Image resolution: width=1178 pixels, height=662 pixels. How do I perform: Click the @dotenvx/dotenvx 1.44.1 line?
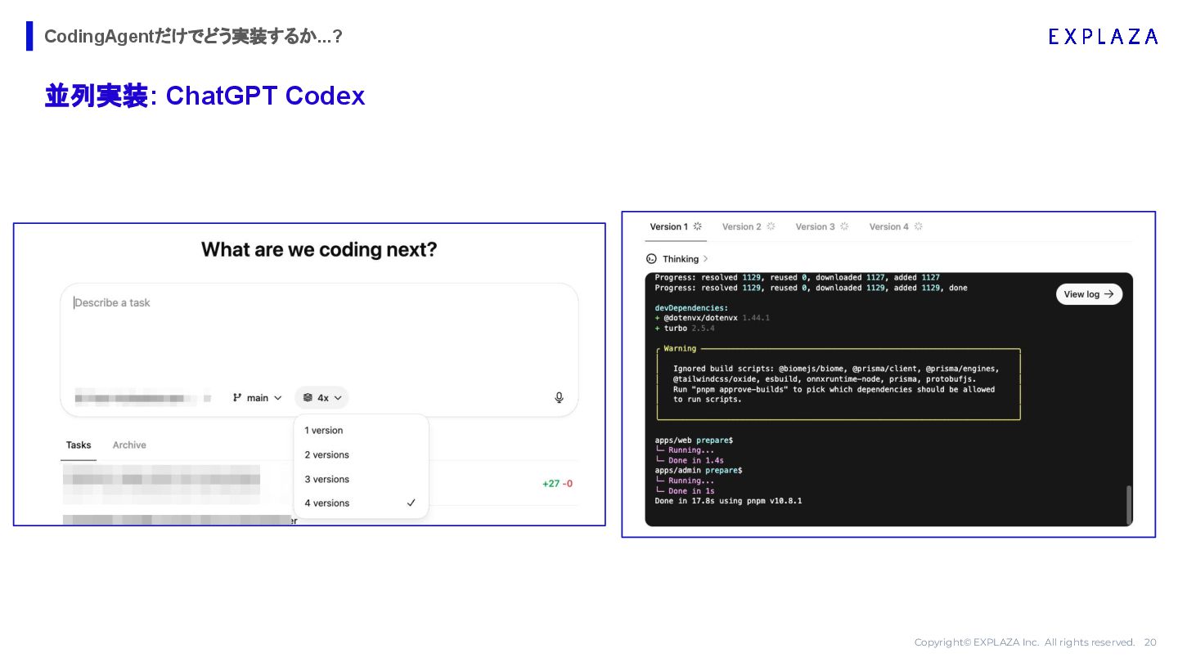pos(712,318)
